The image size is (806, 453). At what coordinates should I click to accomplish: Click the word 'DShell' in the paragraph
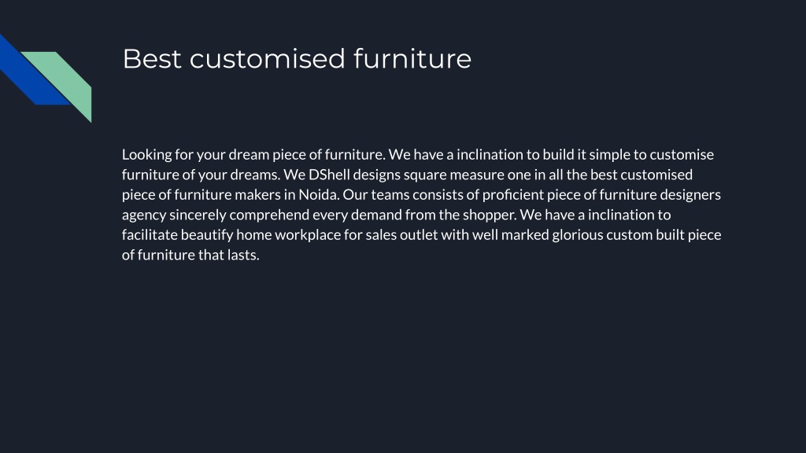[x=329, y=175]
